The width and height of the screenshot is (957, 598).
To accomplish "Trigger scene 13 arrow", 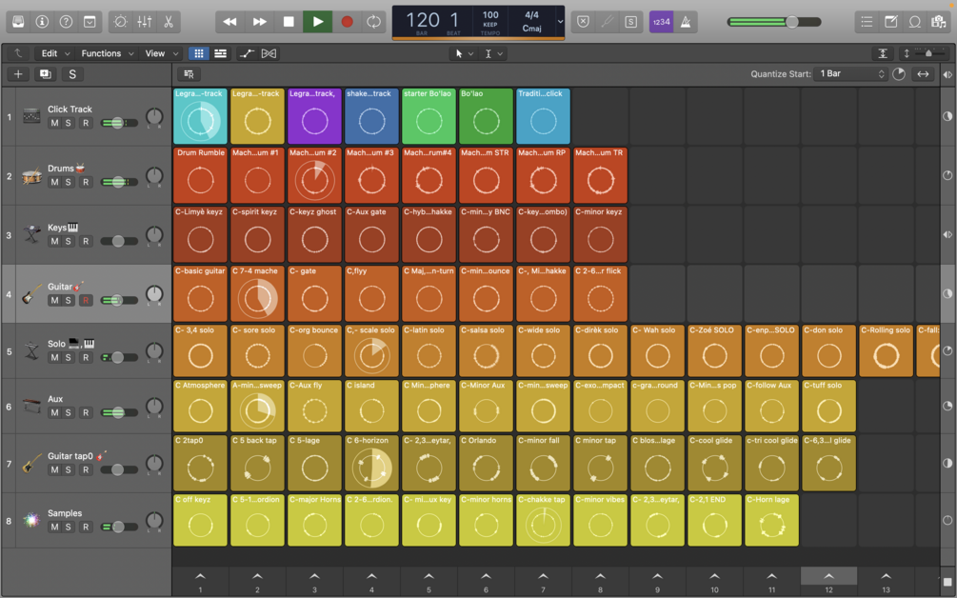I will (x=887, y=577).
